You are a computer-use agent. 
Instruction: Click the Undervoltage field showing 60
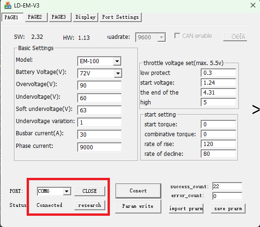pyautogui.click(x=99, y=98)
